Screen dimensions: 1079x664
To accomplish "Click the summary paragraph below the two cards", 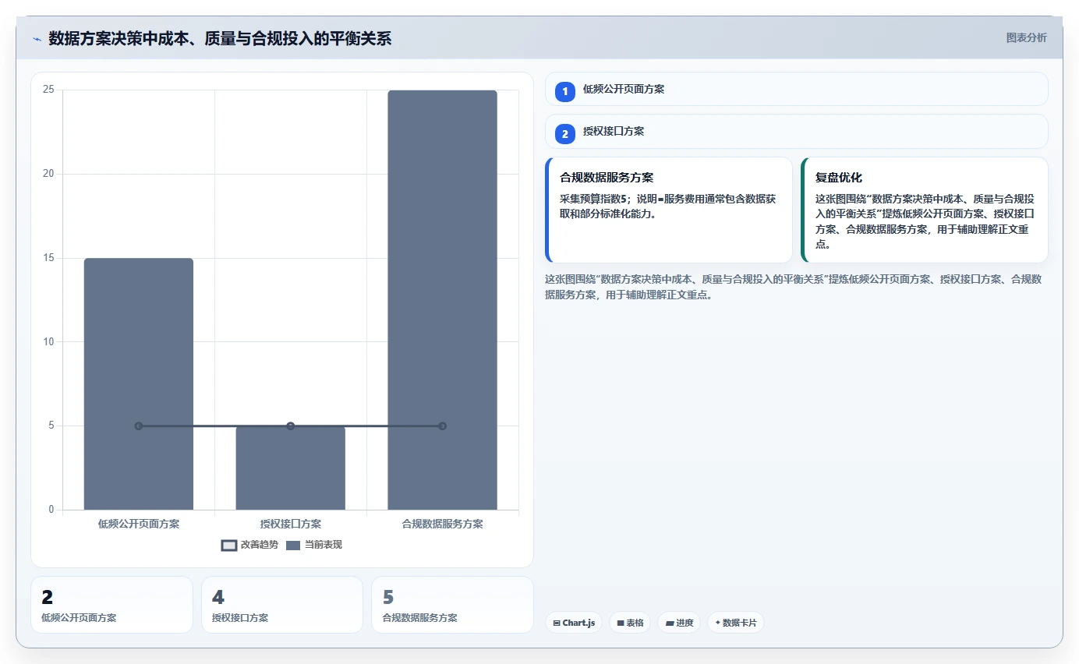I will (793, 287).
